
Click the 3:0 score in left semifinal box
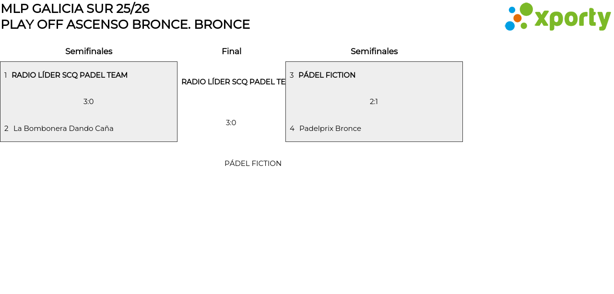click(89, 102)
